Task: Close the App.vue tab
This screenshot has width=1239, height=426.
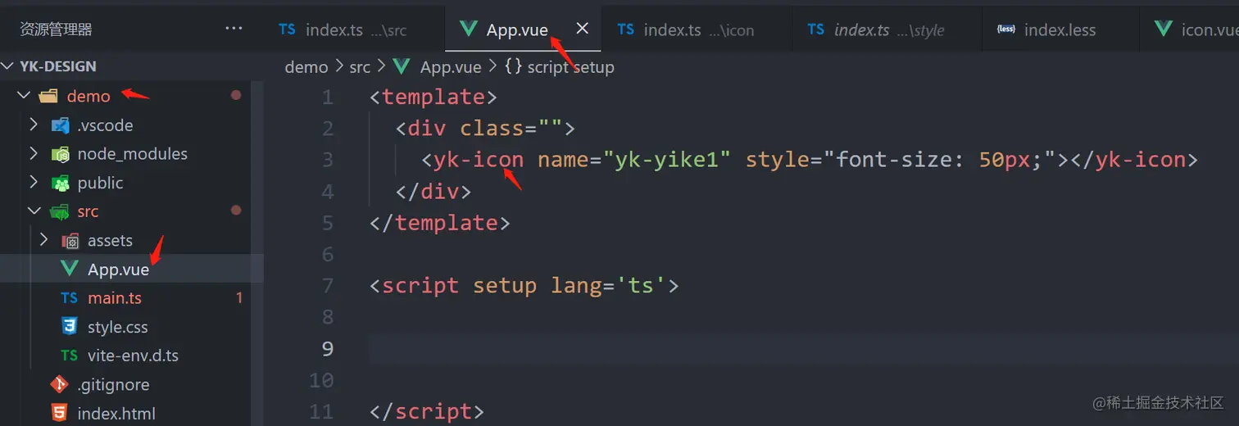Action: [x=582, y=29]
